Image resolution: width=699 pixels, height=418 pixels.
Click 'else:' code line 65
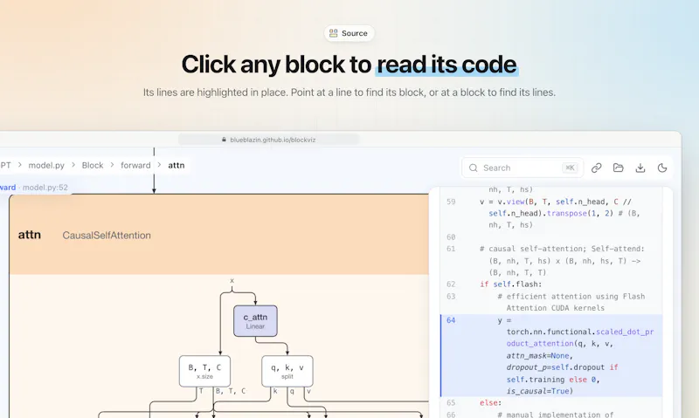coord(490,403)
